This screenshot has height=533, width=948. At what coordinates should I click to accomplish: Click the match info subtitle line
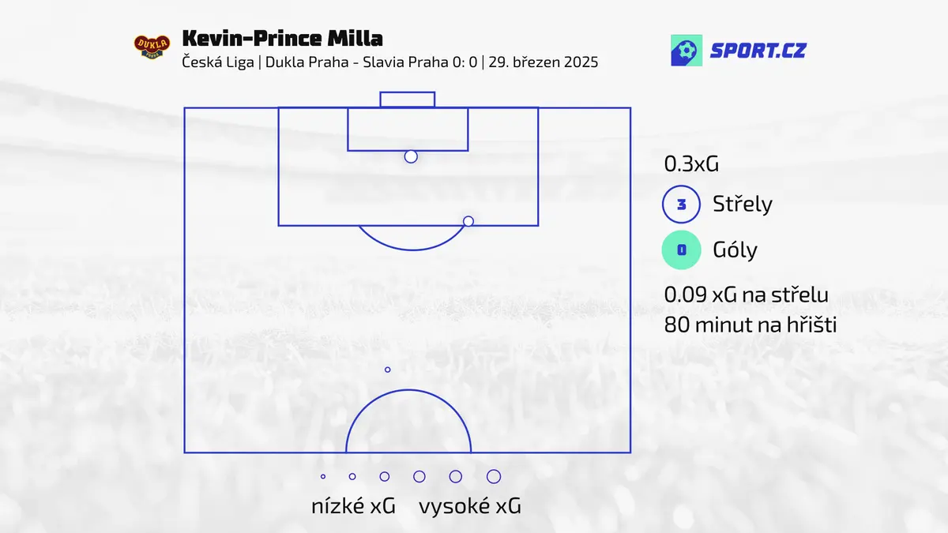point(390,62)
